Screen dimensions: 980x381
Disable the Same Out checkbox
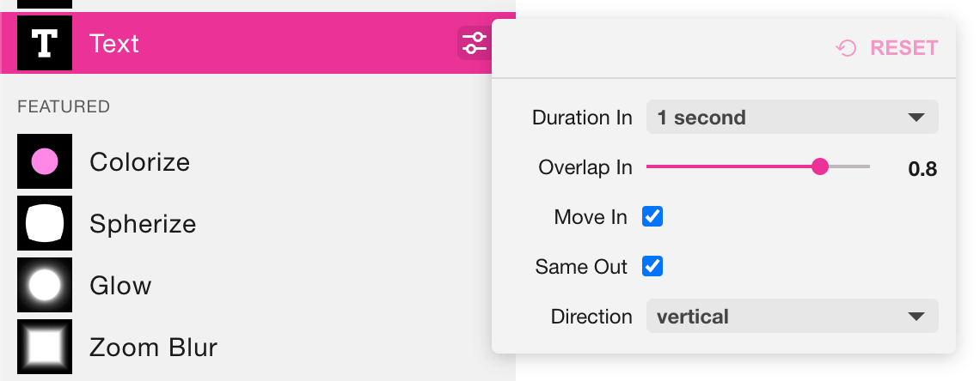(x=652, y=266)
